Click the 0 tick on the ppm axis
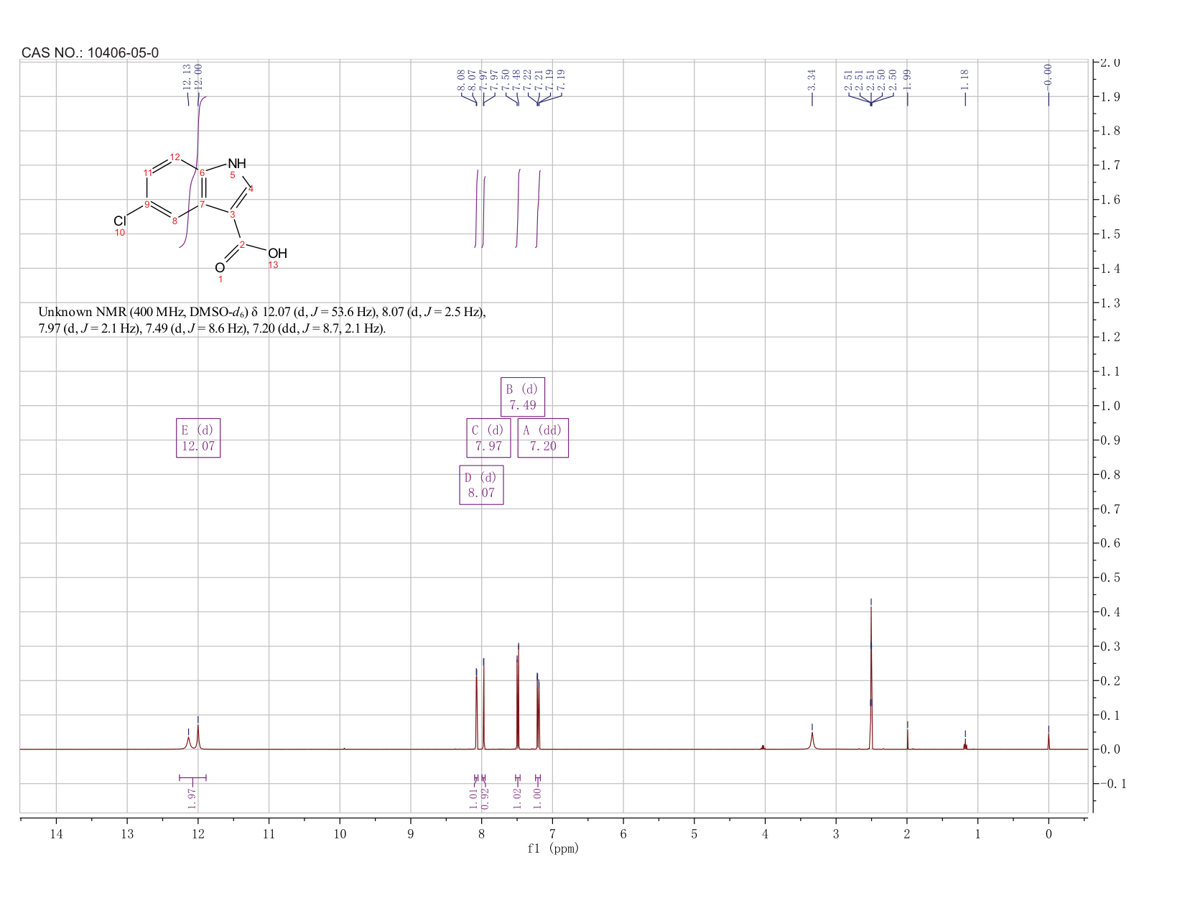1185x916 pixels. pos(1049,834)
